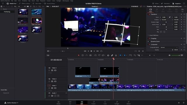This screenshot has height=105, width=187.
Task: Open the Sound Library panel
Action: (x=49, y=3)
